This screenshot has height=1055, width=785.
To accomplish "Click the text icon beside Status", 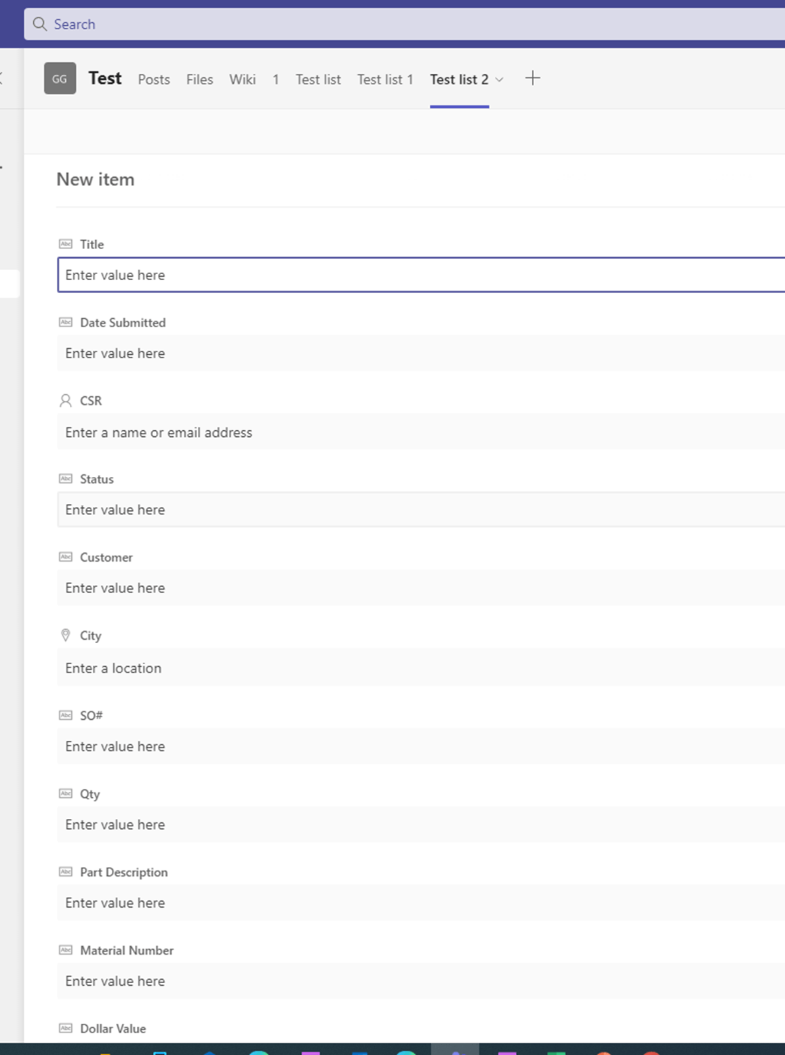I will pyautogui.click(x=66, y=478).
